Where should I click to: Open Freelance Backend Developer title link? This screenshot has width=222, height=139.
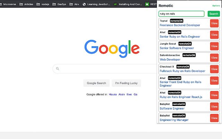click(x=180, y=25)
